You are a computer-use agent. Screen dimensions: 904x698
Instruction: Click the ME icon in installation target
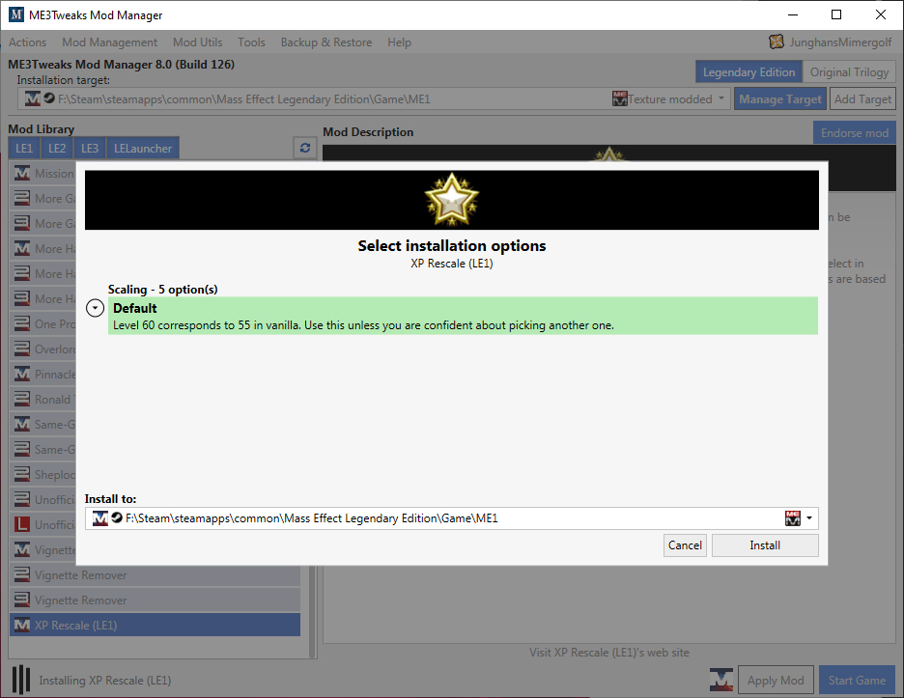33,98
